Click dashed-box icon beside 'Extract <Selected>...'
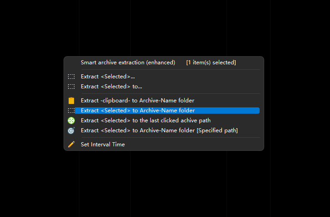Viewport: 330px width, 217px height. coord(71,77)
